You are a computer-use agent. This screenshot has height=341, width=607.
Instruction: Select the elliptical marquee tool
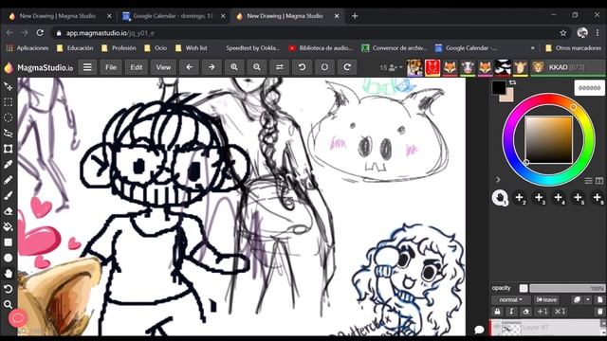point(8,117)
